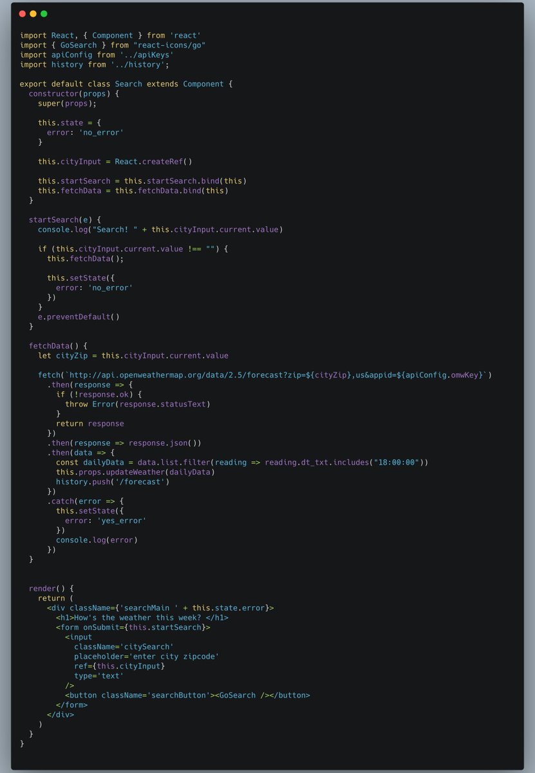Click the 'if (this.cityInput.current.value !== "")' line

pos(133,249)
